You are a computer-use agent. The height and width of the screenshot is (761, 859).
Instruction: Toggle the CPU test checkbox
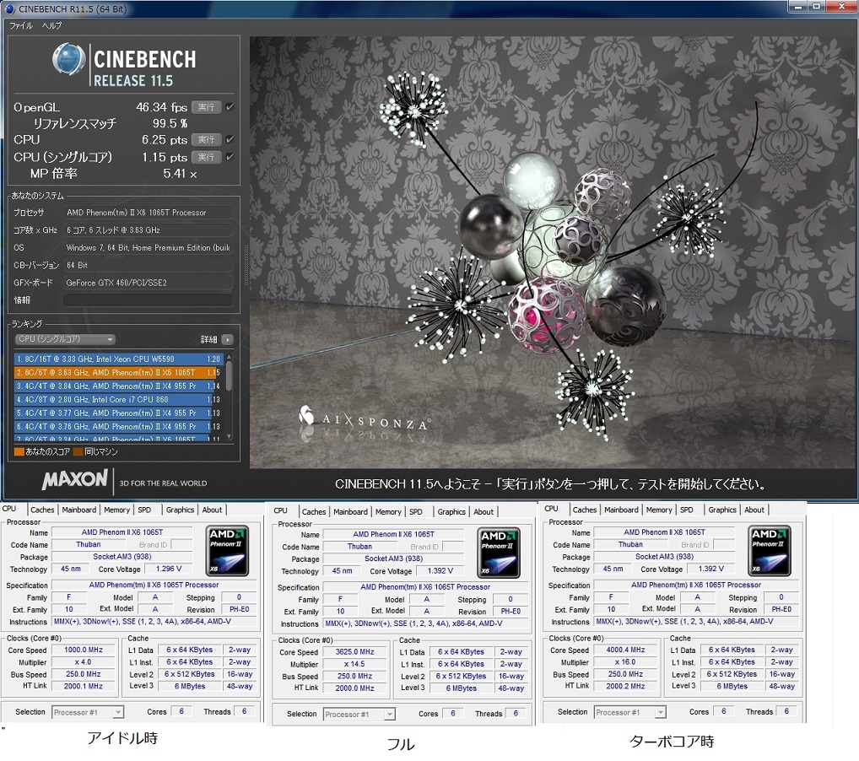pyautogui.click(x=230, y=140)
